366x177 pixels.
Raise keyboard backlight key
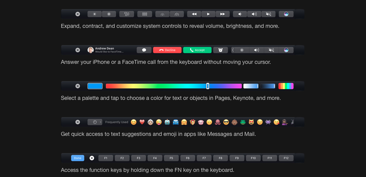(x=177, y=14)
